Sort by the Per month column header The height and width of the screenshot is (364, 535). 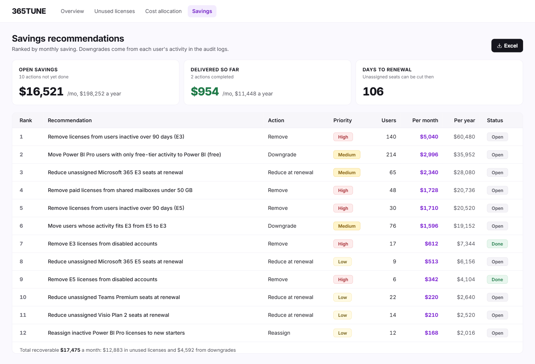[x=425, y=120]
